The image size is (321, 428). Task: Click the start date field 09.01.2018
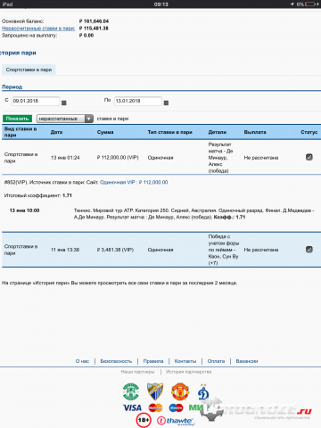click(x=36, y=101)
